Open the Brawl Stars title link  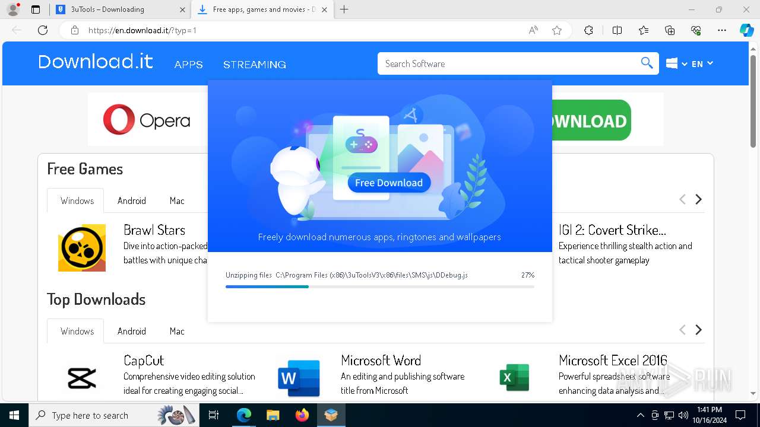[x=154, y=230]
